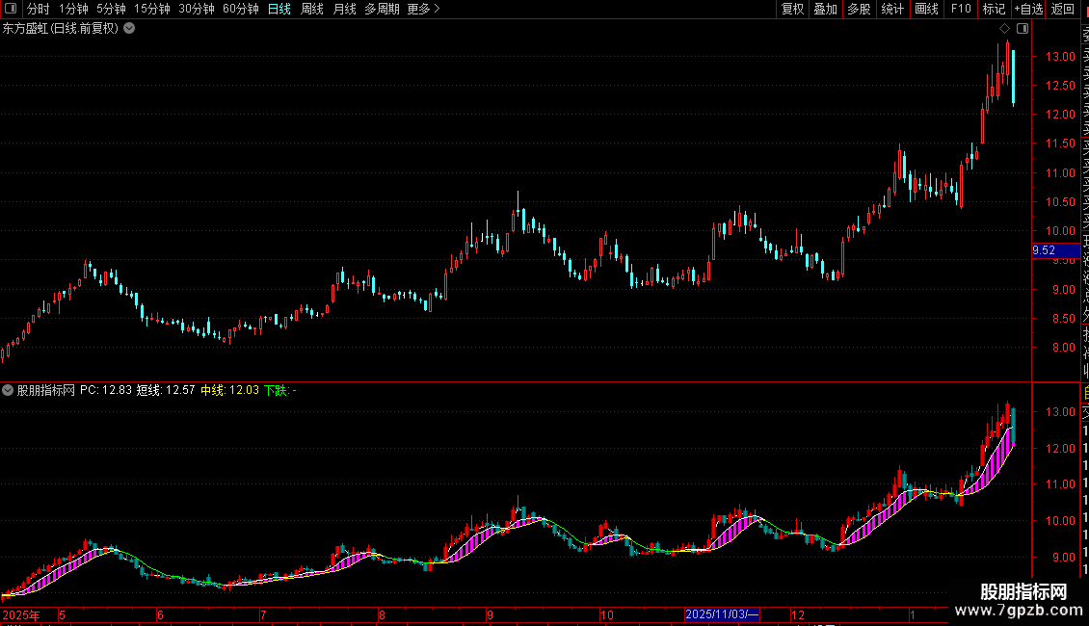
Task: Click the 2025年 label on time axis
Action: pos(21,614)
